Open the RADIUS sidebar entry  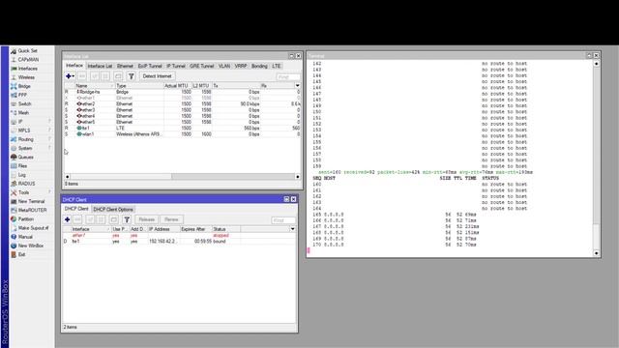click(26, 184)
